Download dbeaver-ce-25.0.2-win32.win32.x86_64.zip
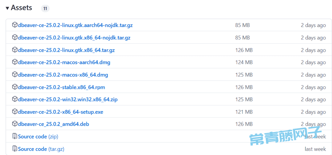 [x=68, y=99]
